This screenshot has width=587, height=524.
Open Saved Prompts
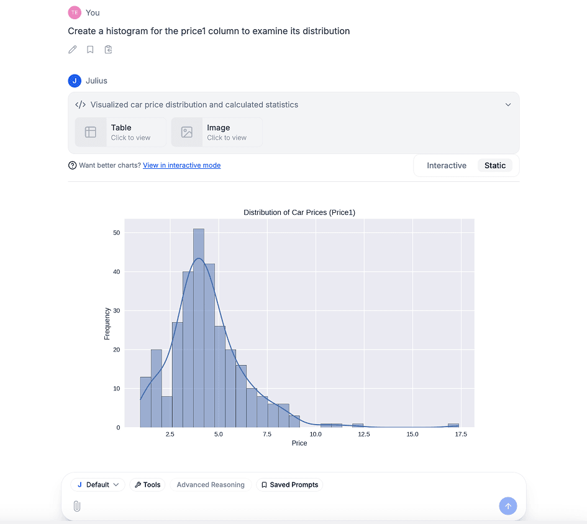[289, 484]
